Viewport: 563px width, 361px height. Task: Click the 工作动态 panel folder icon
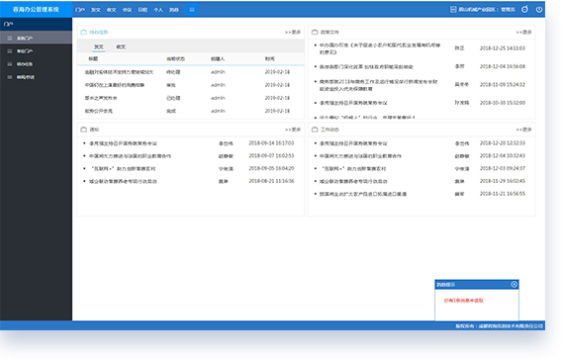[x=315, y=130]
